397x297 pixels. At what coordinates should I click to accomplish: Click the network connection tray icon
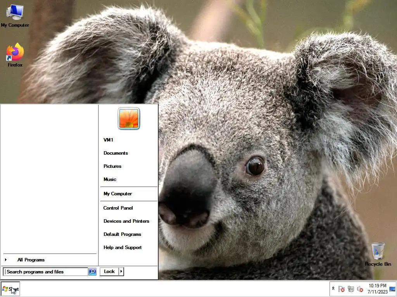pyautogui.click(x=350, y=289)
